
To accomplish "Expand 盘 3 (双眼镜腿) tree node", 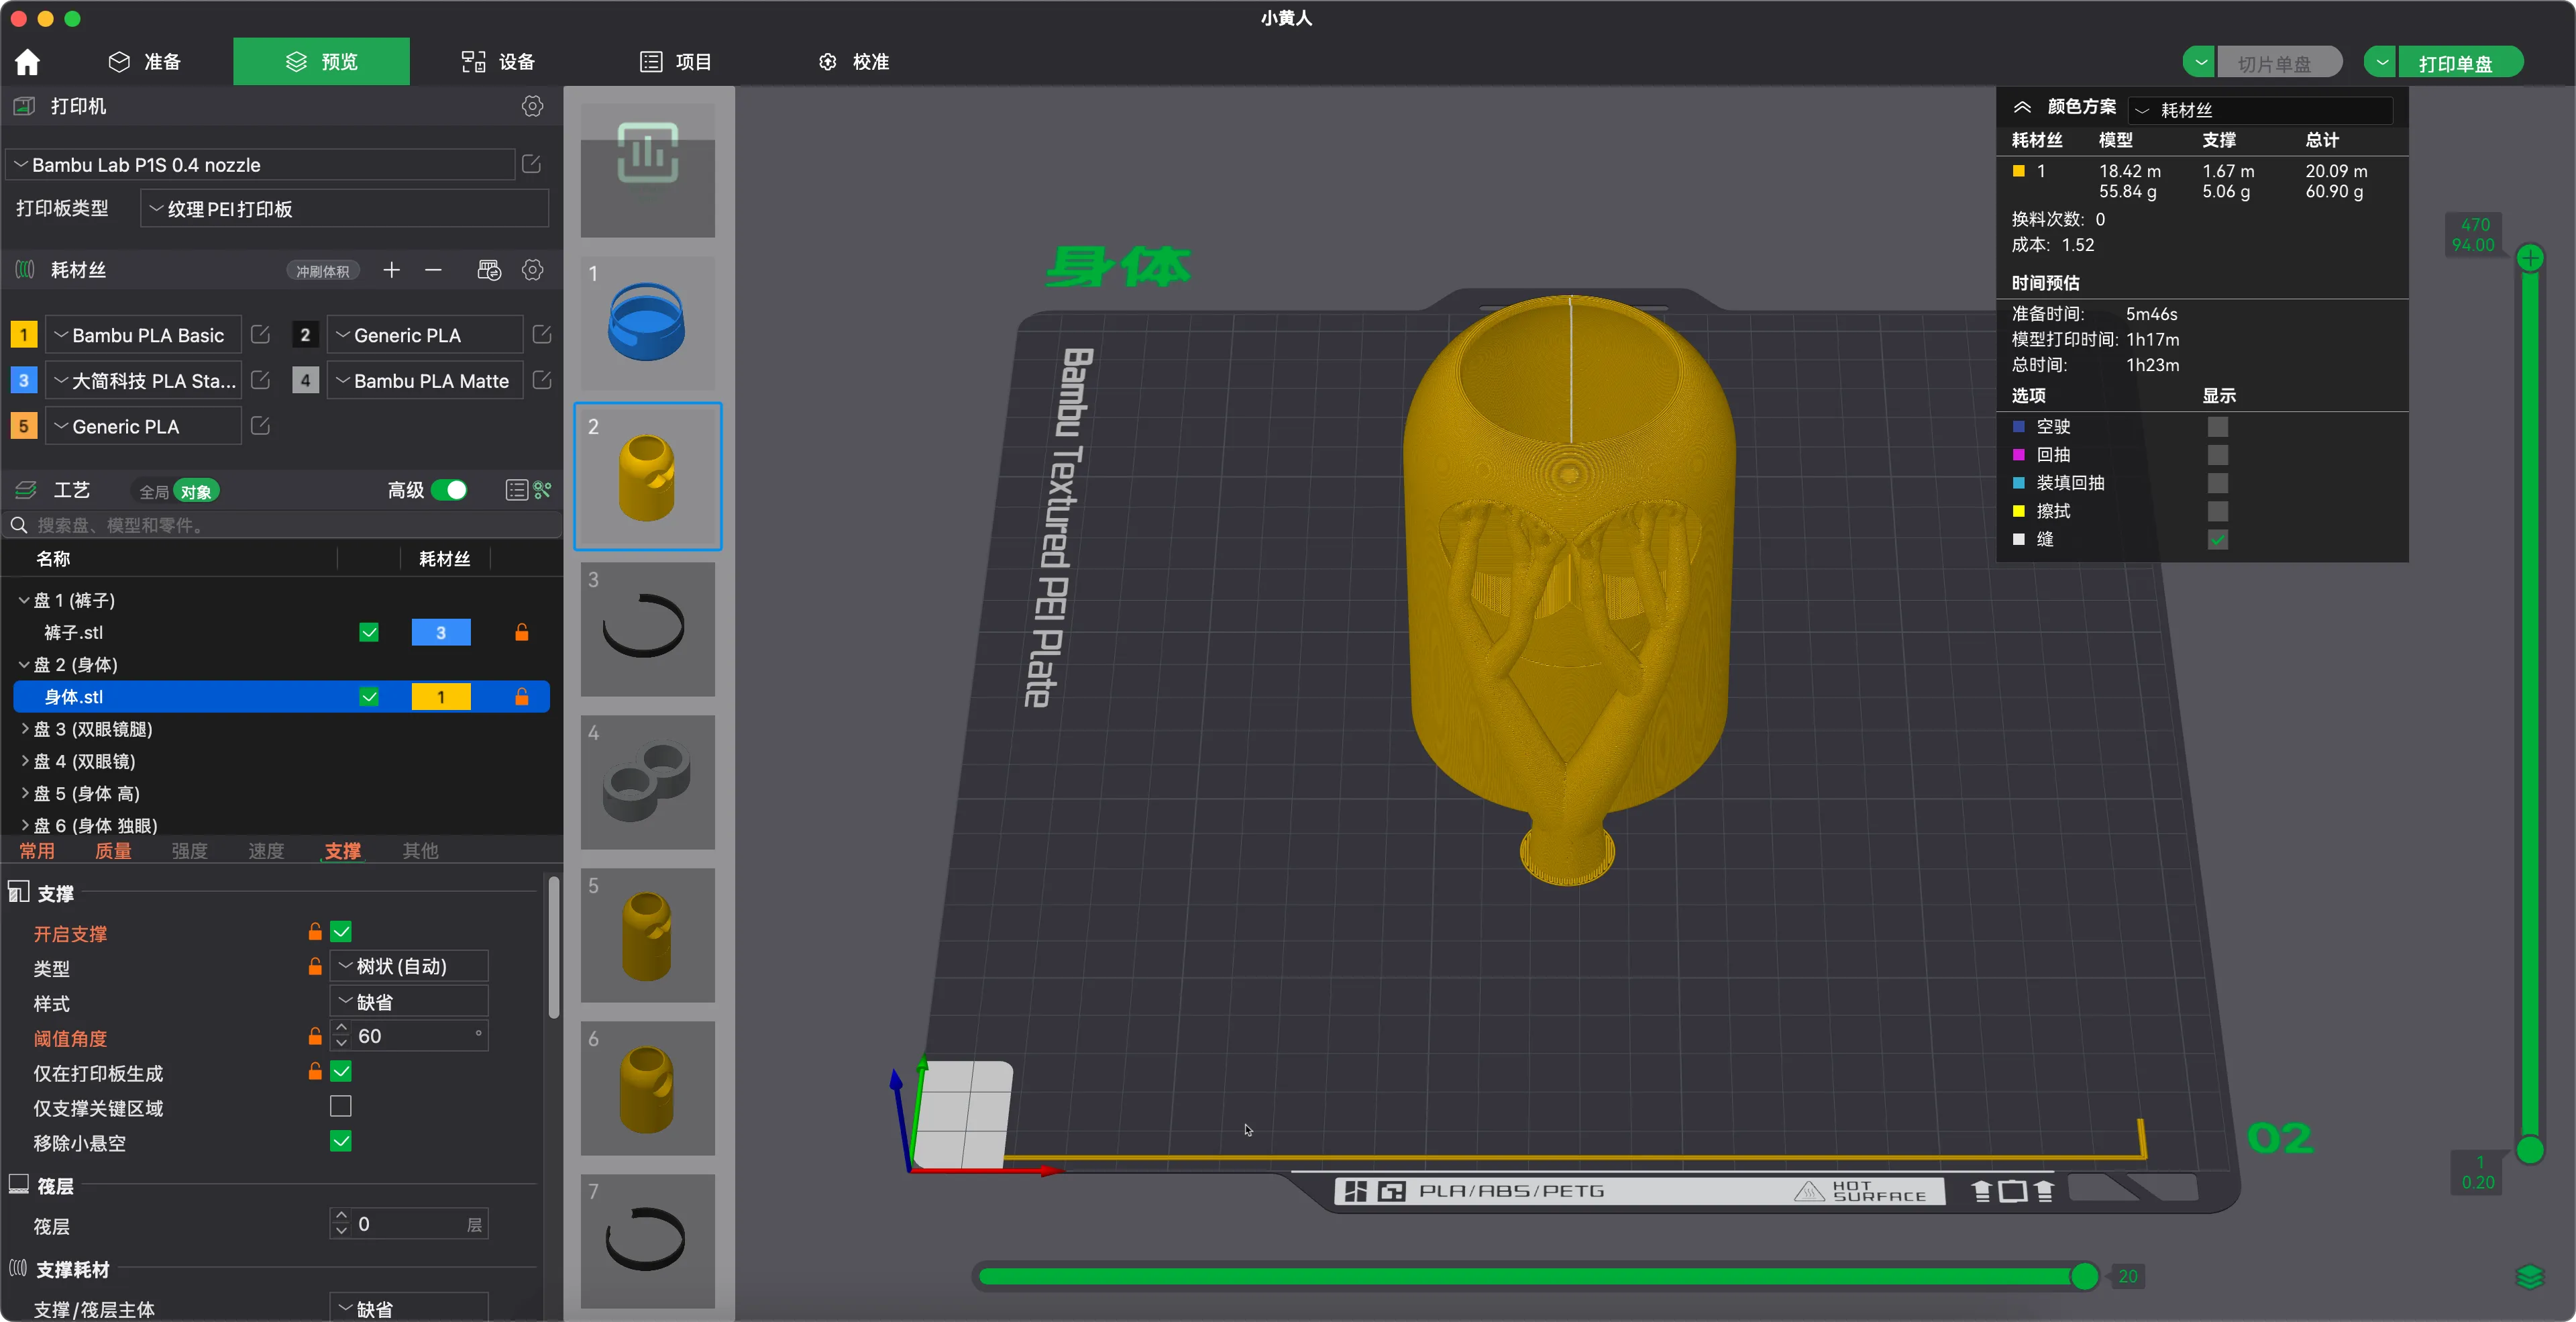I will click(25, 729).
